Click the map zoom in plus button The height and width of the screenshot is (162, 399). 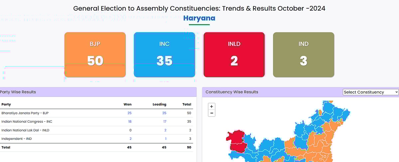[212, 106]
